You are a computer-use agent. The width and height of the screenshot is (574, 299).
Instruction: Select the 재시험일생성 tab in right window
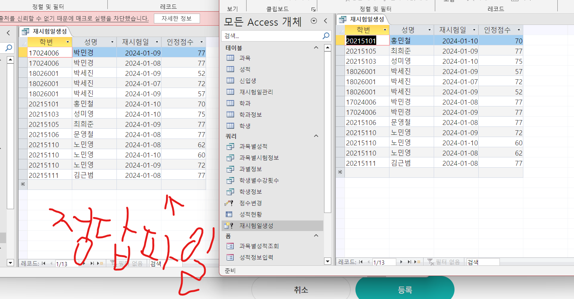pyautogui.click(x=363, y=19)
